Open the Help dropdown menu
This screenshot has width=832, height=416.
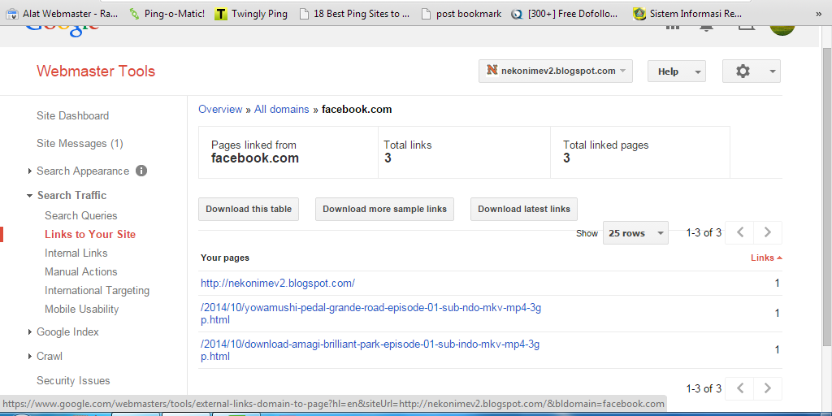pyautogui.click(x=677, y=71)
